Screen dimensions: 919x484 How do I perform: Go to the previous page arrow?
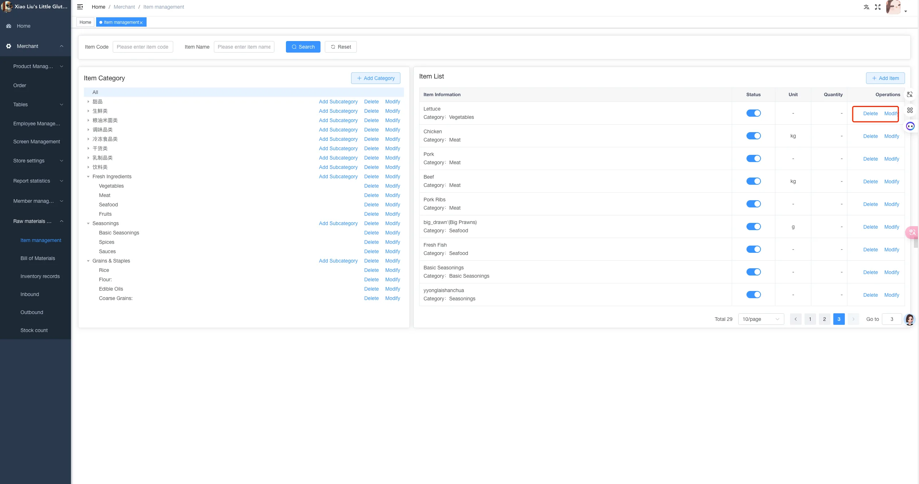[795, 319]
